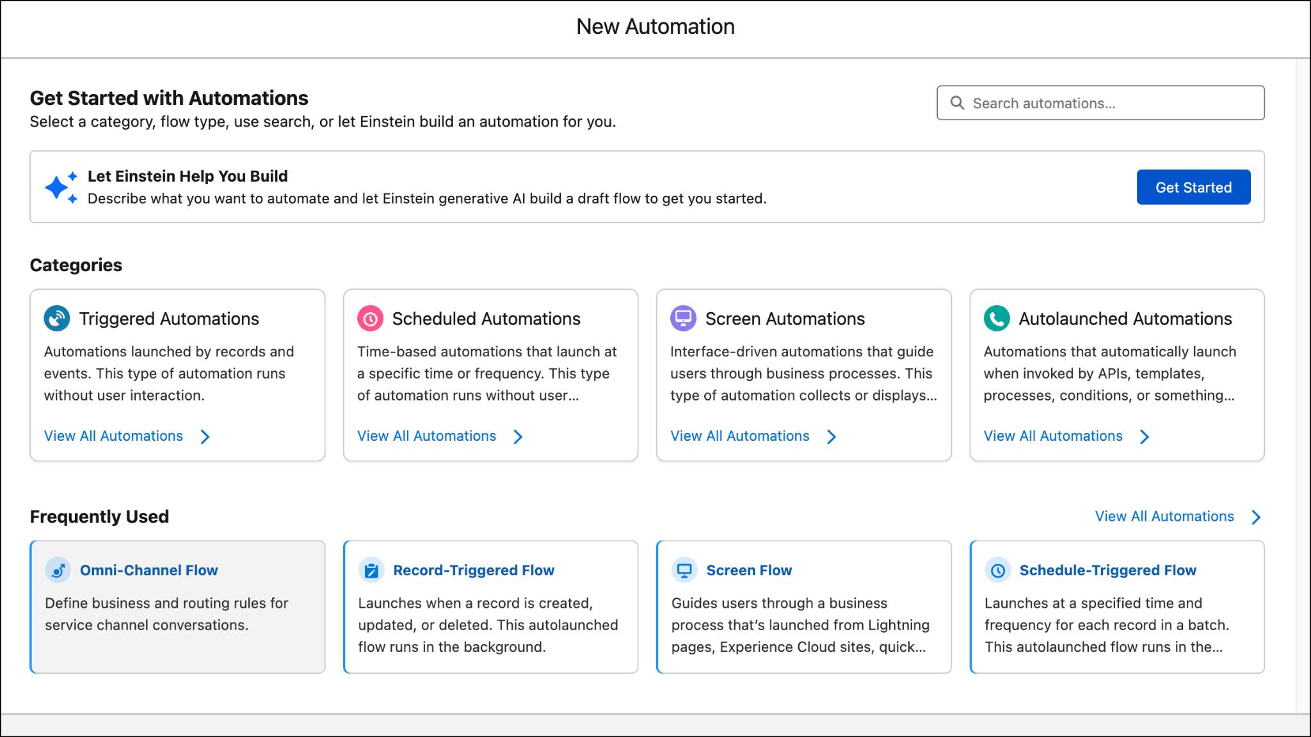Viewport: 1311px width, 737px height.
Task: Focus the Search automations field
Action: pos(1100,103)
